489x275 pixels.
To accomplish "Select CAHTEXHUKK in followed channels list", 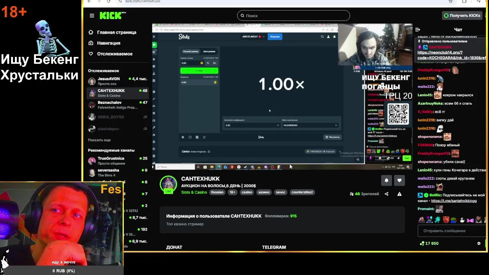I will [x=118, y=93].
